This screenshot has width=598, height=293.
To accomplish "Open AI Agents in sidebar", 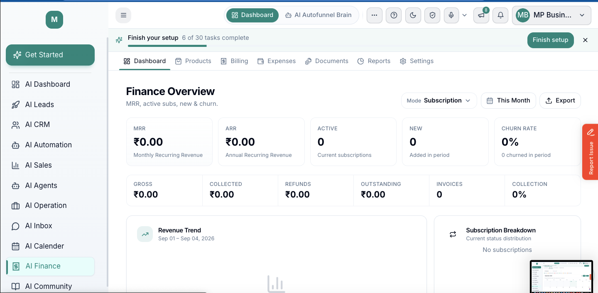I will (x=50, y=186).
